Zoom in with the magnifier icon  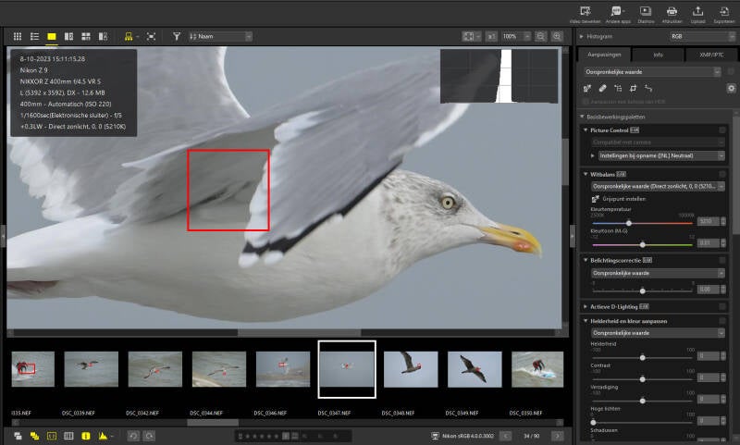click(558, 36)
